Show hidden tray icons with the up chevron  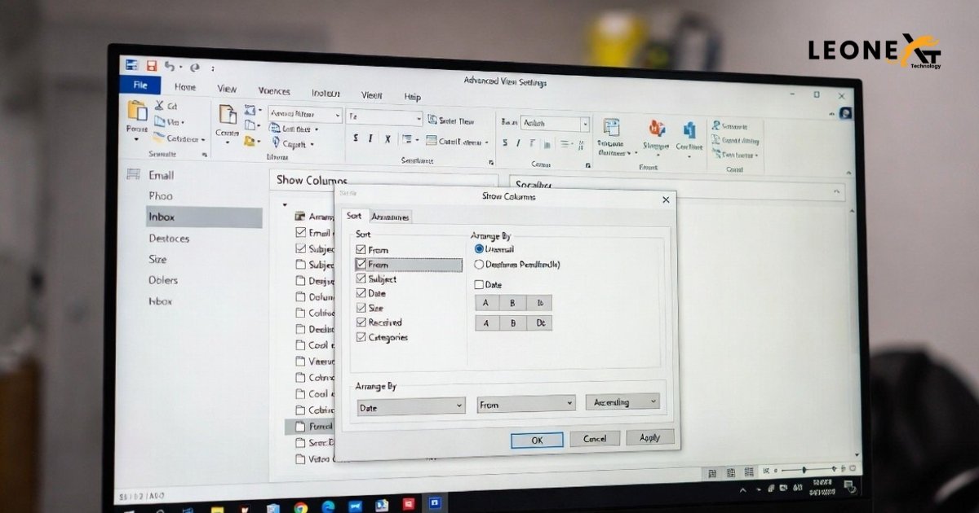pos(742,490)
